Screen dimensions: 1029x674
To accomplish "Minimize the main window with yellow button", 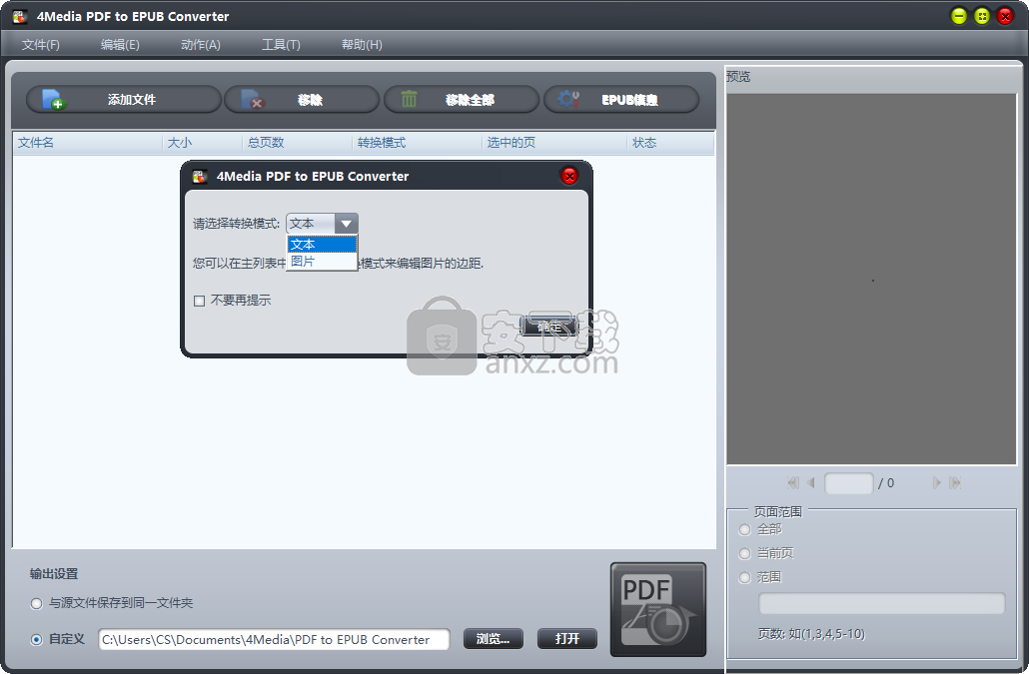I will [959, 16].
